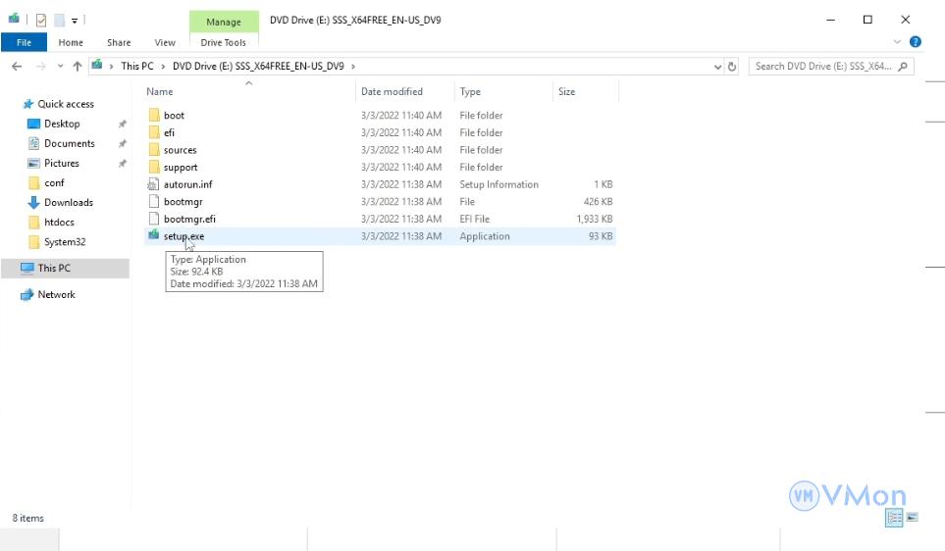Open the Customize Quick Access Toolbar dropdown
Viewport: 945px width, 551px height.
[76, 20]
